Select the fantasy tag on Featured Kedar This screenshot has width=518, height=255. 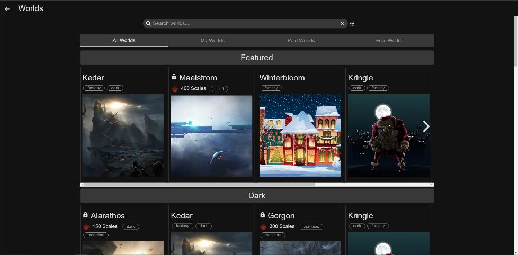click(94, 88)
